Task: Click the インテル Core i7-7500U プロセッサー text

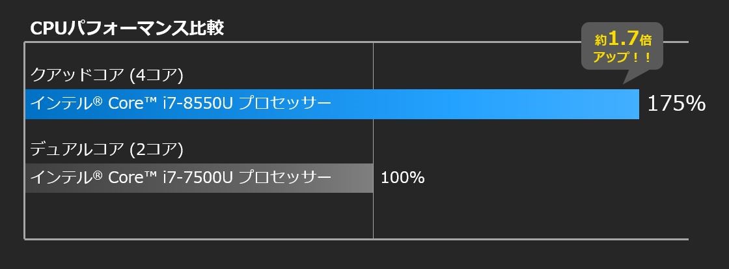Action: pyautogui.click(x=181, y=178)
